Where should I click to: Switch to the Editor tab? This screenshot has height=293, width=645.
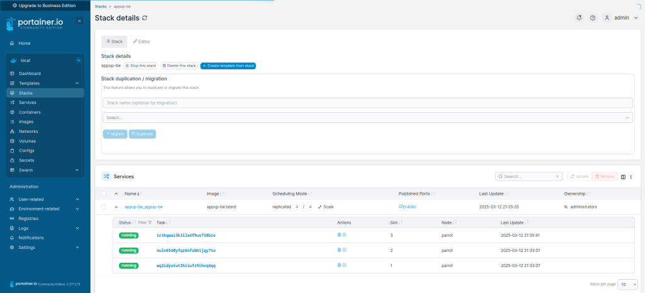coord(142,42)
